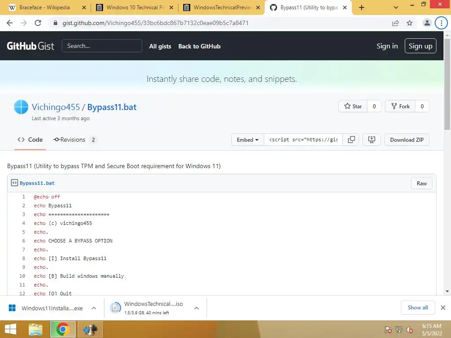The width and height of the screenshot is (451, 338).
Task: Click the file code icon beside Bypass11.bat
Action: (15, 183)
